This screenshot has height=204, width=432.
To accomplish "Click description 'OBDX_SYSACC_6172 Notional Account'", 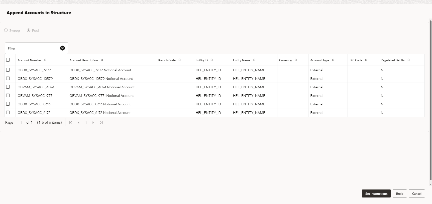I will click(x=100, y=113).
